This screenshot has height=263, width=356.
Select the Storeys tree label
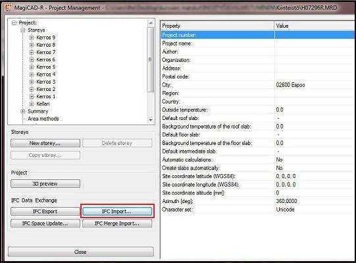tap(36, 30)
